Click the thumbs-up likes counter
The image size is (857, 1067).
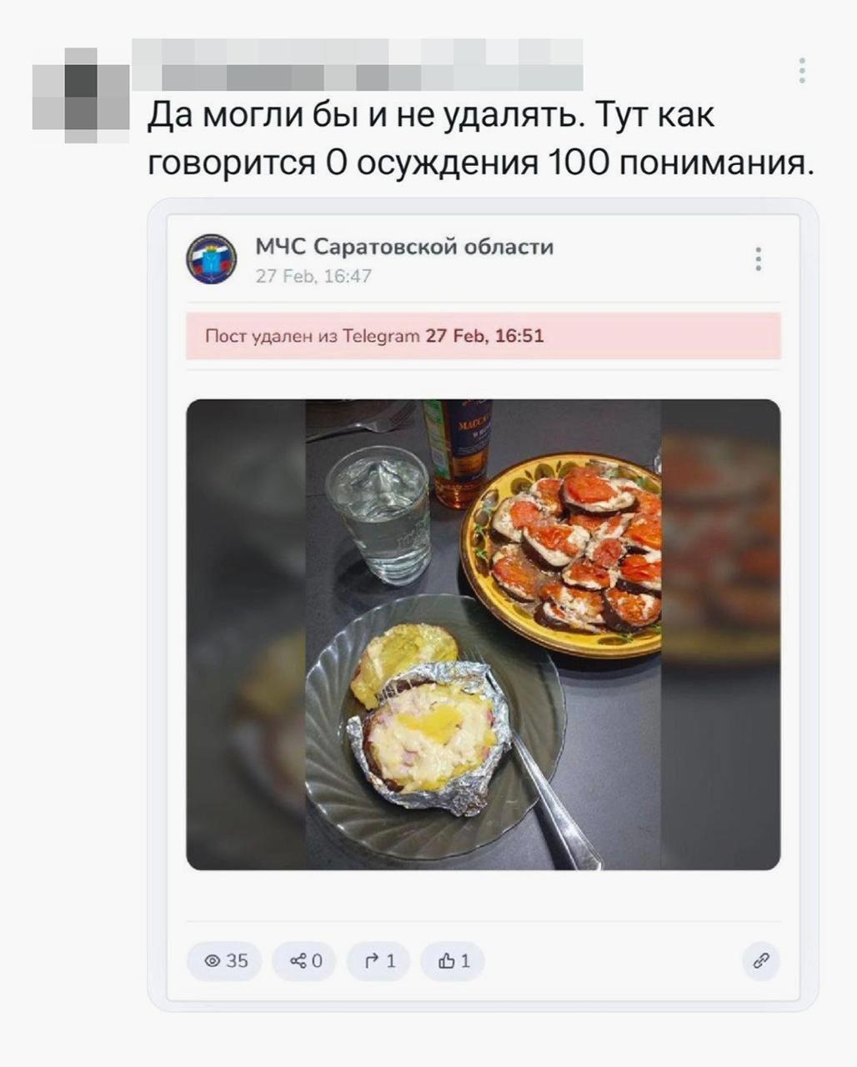454,961
